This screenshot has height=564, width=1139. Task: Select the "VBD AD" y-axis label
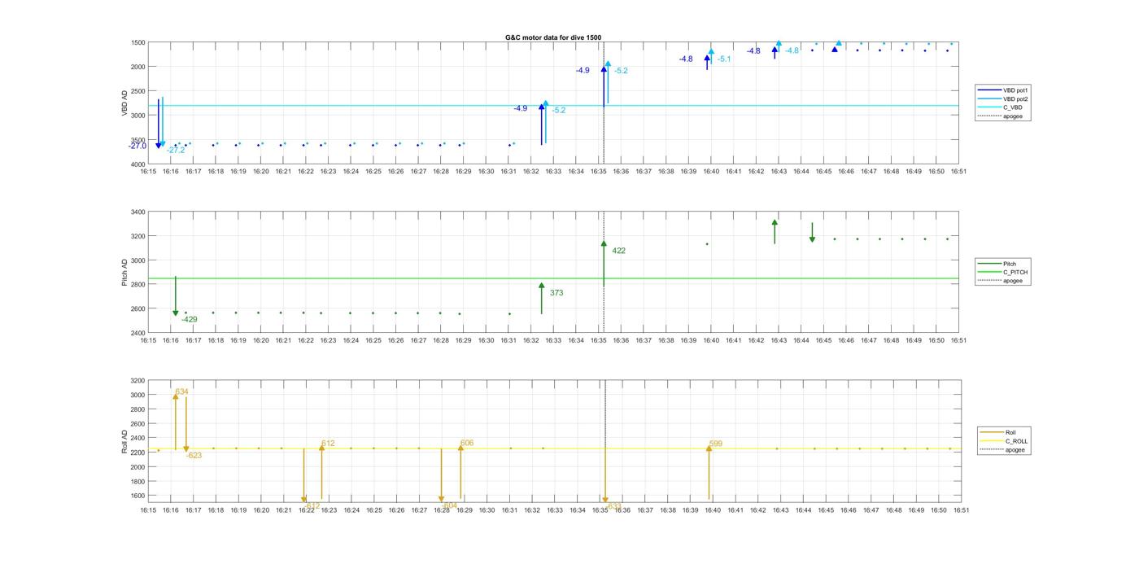[125, 103]
